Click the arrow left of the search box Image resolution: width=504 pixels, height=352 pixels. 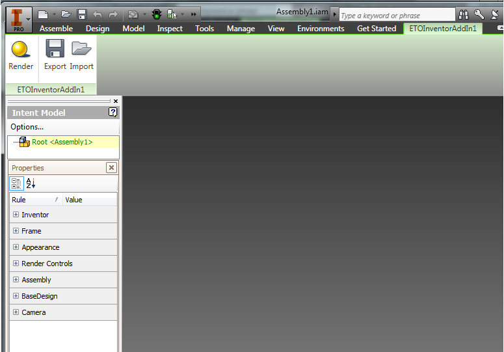pyautogui.click(x=335, y=14)
